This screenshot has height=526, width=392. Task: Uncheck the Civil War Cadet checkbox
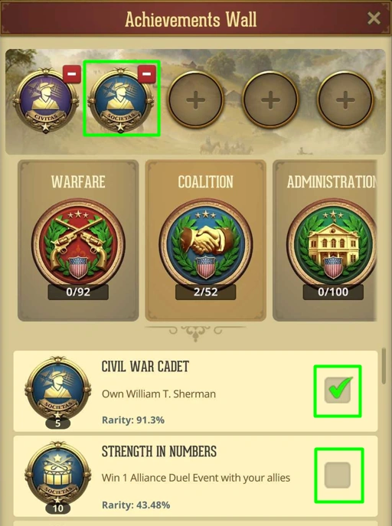pyautogui.click(x=338, y=390)
